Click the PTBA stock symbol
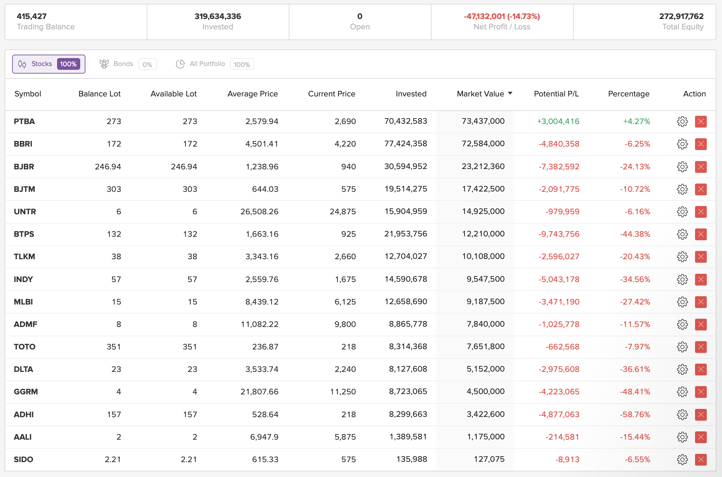This screenshot has width=722, height=477. 24,121
